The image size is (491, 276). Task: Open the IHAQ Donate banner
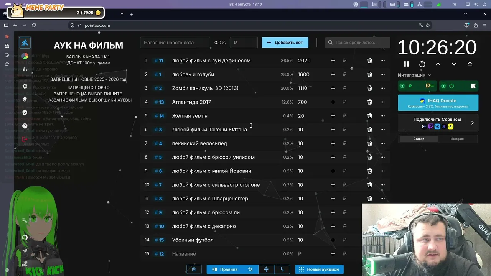tap(438, 103)
